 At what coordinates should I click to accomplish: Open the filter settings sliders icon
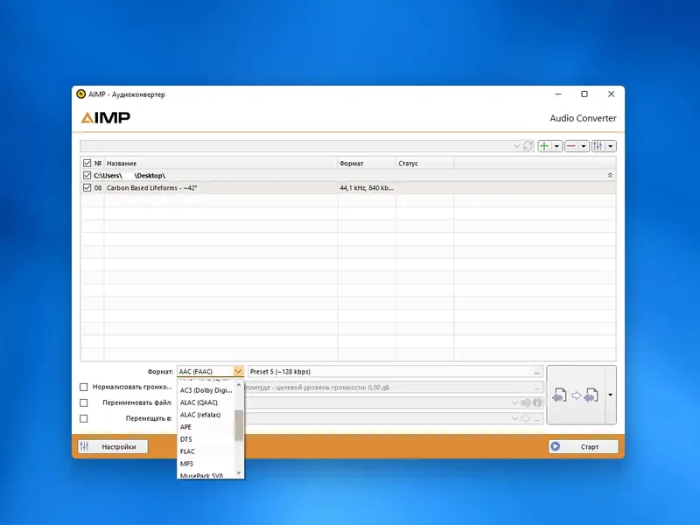pos(598,145)
